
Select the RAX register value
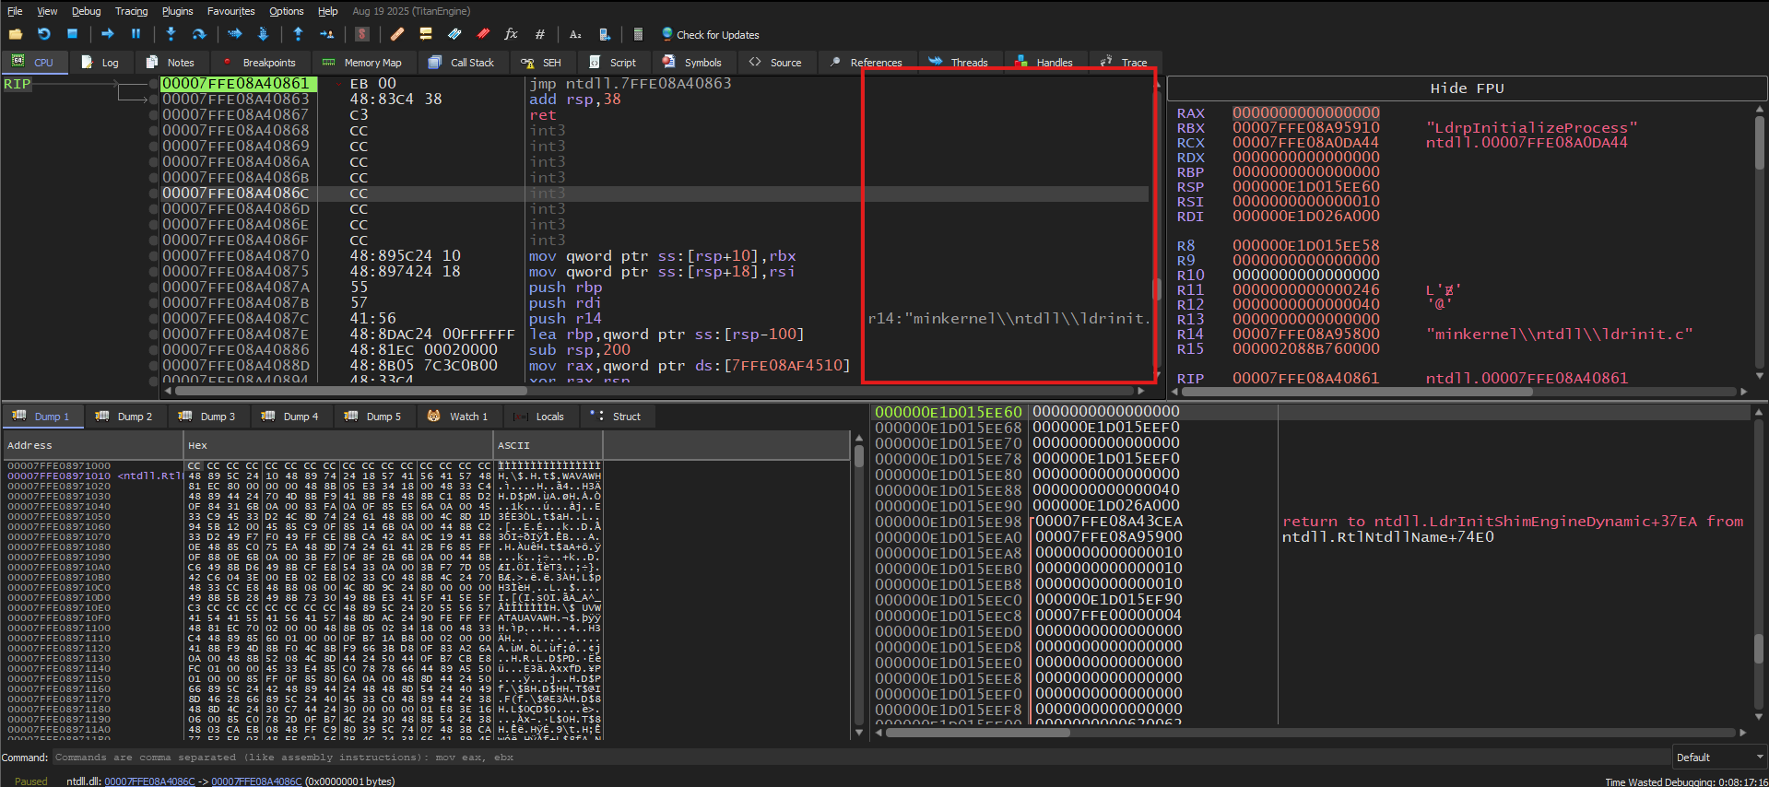point(1305,113)
